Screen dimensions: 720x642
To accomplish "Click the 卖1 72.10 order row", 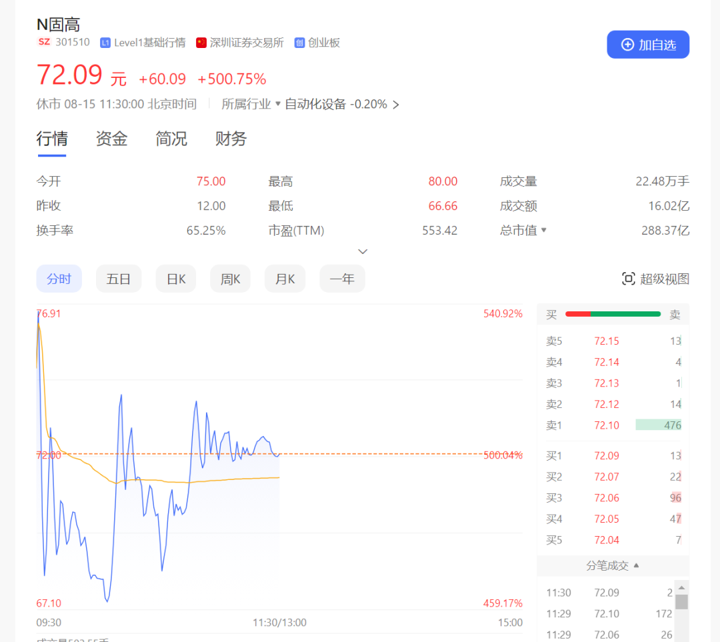I will [x=613, y=425].
